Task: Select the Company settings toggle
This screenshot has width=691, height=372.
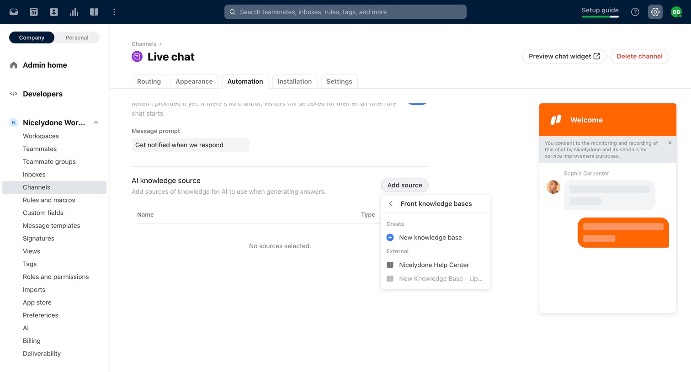Action: 32,37
